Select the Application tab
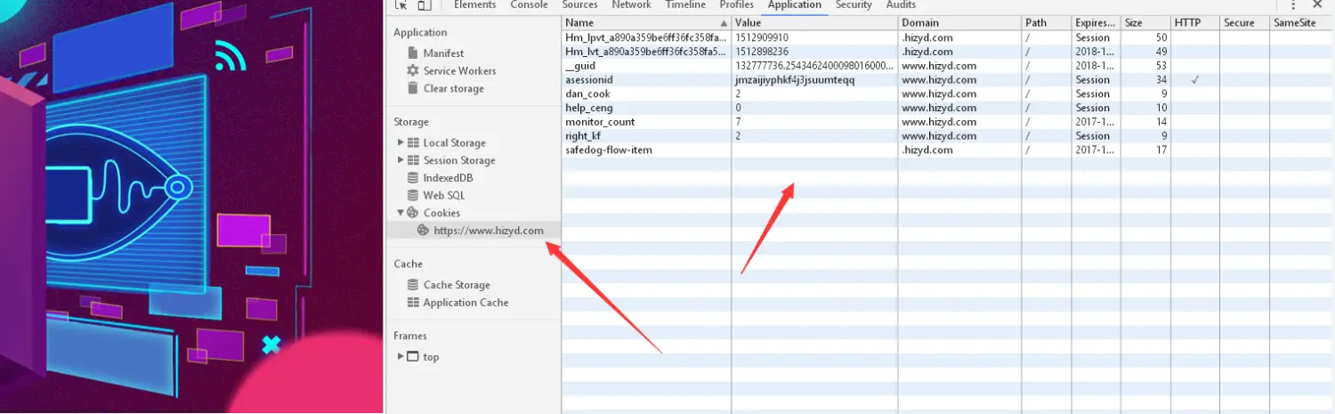The image size is (1335, 414). click(795, 4)
